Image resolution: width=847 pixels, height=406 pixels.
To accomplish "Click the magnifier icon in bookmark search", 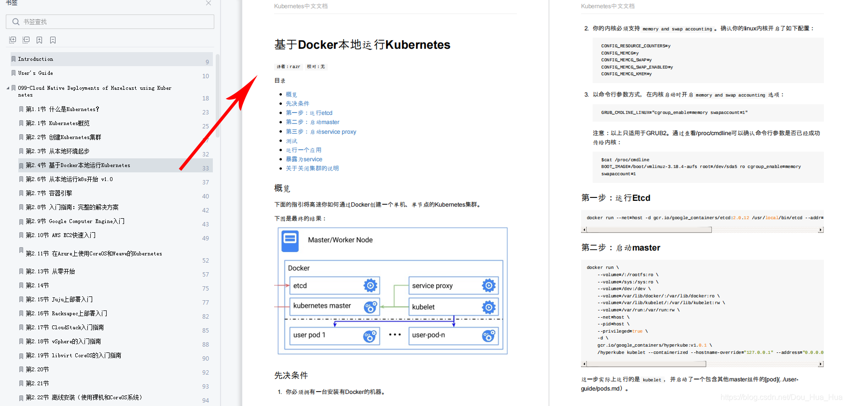I will click(x=16, y=22).
